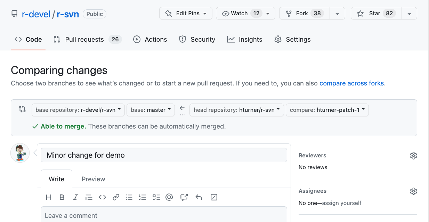Insert a code snippet using the code icon
The height and width of the screenshot is (222, 429).
click(x=102, y=197)
